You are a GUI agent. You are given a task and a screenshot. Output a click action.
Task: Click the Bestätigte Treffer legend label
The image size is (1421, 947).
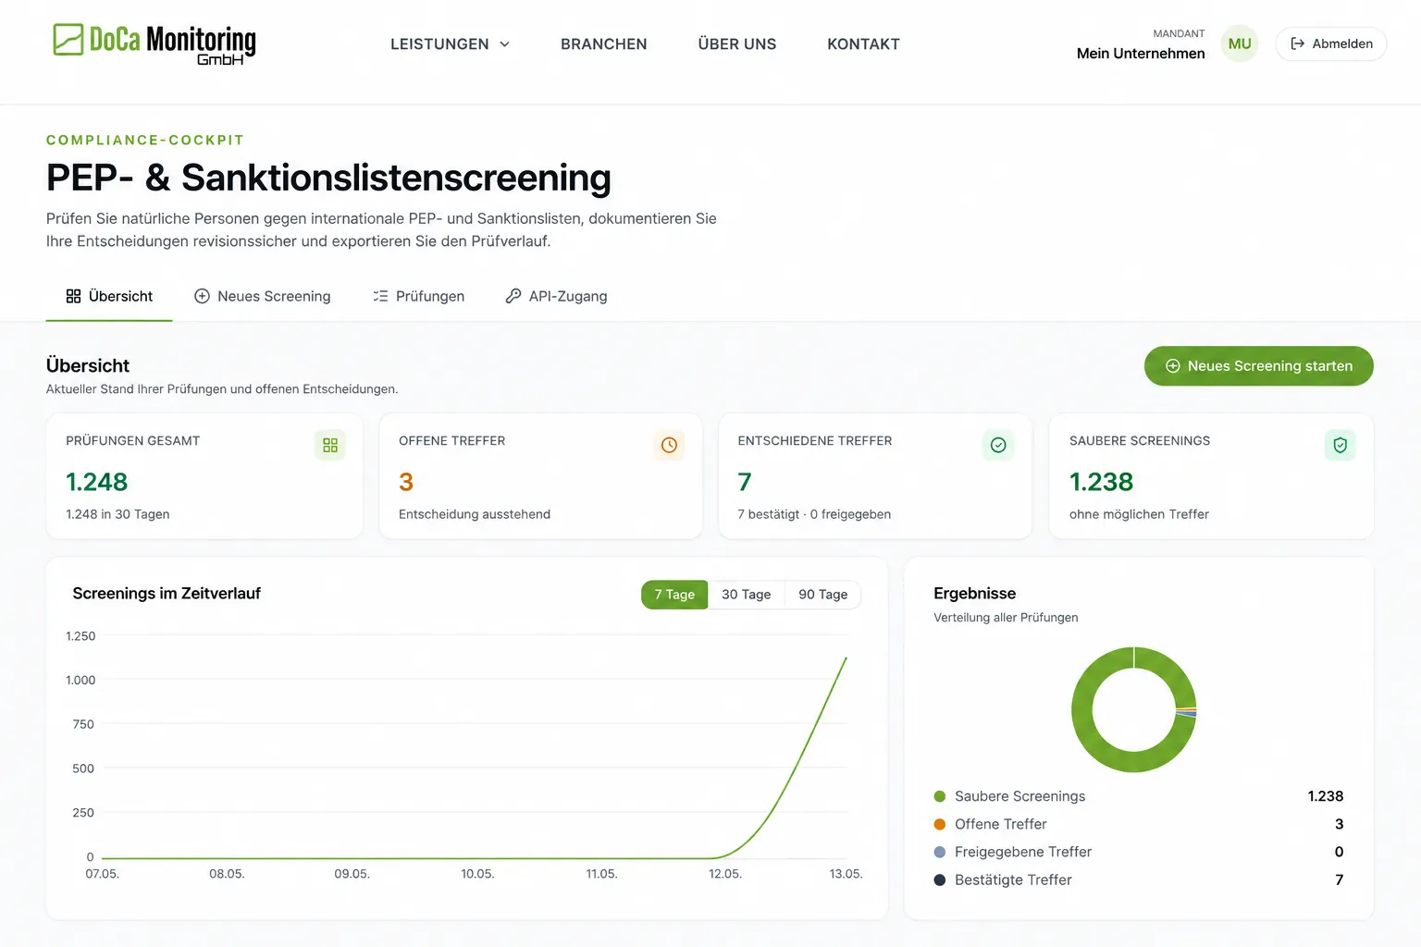click(x=1013, y=879)
